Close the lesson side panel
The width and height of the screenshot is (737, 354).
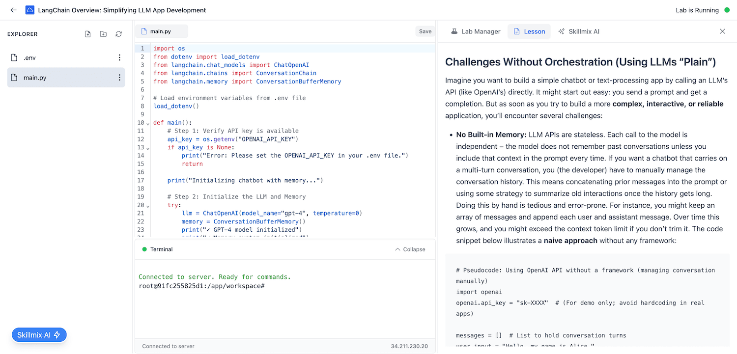pos(722,31)
